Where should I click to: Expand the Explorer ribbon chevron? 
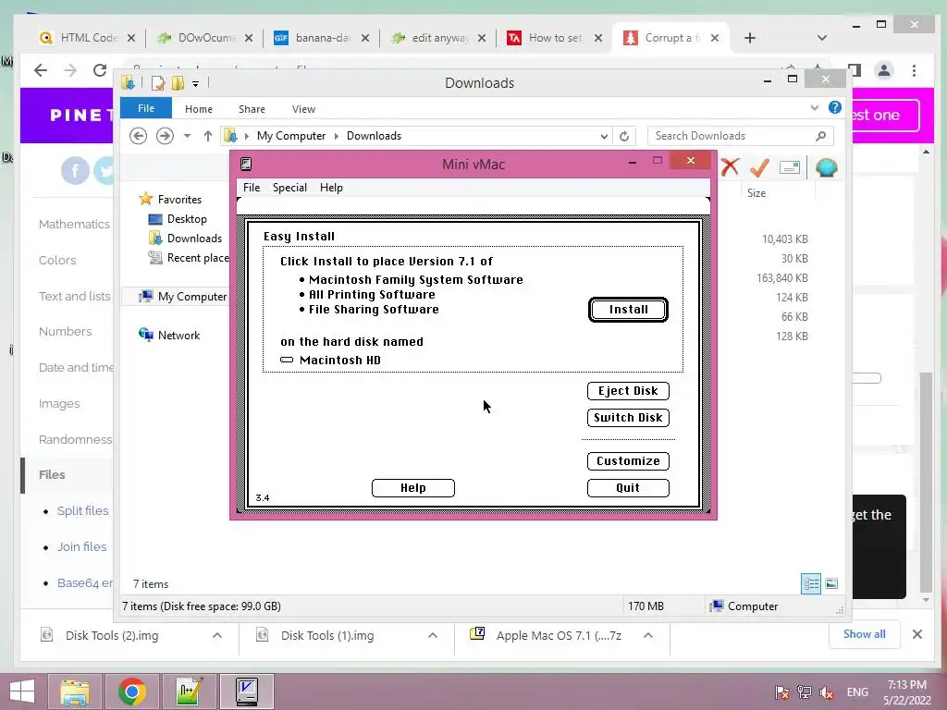[x=814, y=108]
